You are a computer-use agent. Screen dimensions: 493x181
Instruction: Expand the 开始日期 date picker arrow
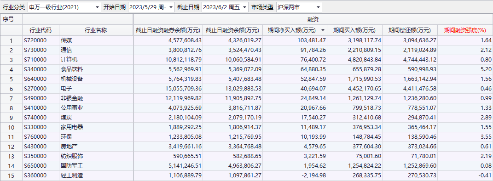point(171,7)
